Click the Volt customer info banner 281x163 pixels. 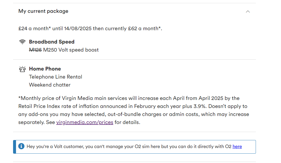(134, 147)
